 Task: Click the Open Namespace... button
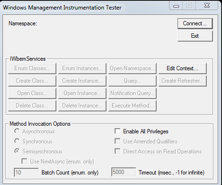(132, 68)
